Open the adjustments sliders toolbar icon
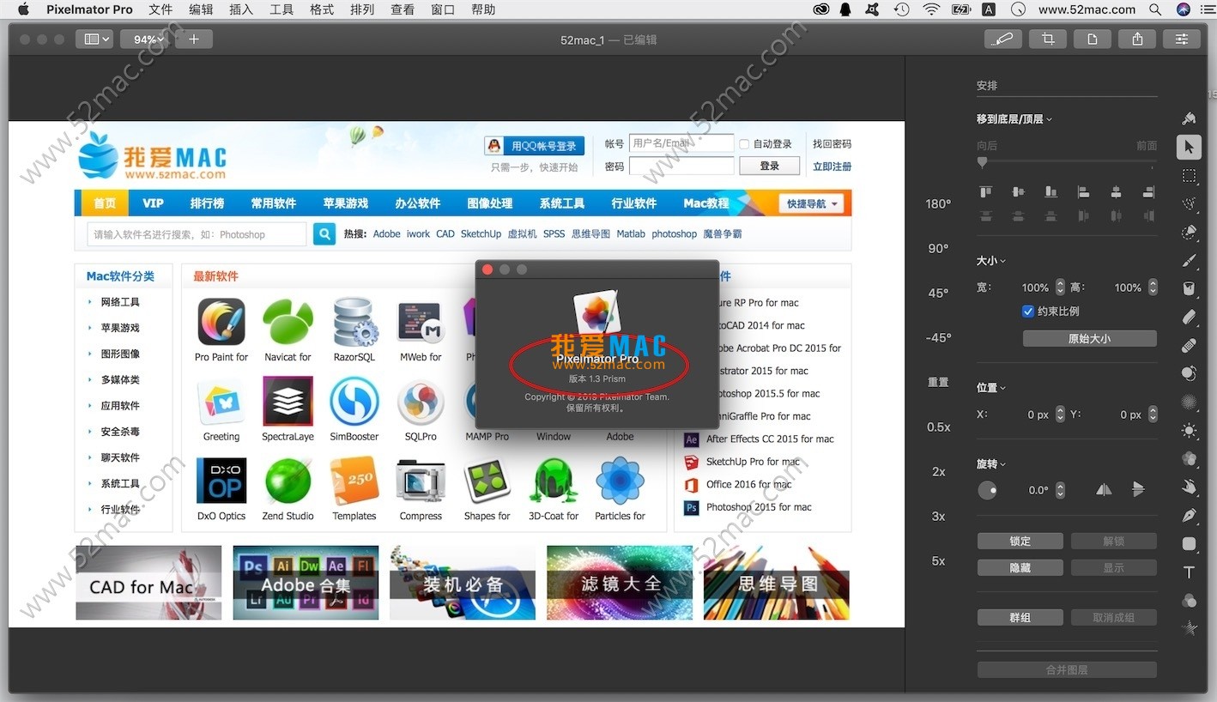This screenshot has width=1217, height=702. tap(1182, 39)
